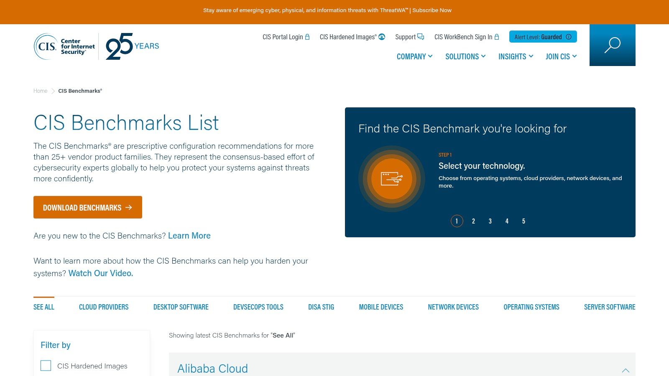
Task: Click the info icon on the Alert Level badge
Action: coord(569,37)
